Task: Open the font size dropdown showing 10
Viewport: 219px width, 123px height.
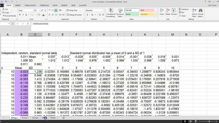Action: (39, 11)
